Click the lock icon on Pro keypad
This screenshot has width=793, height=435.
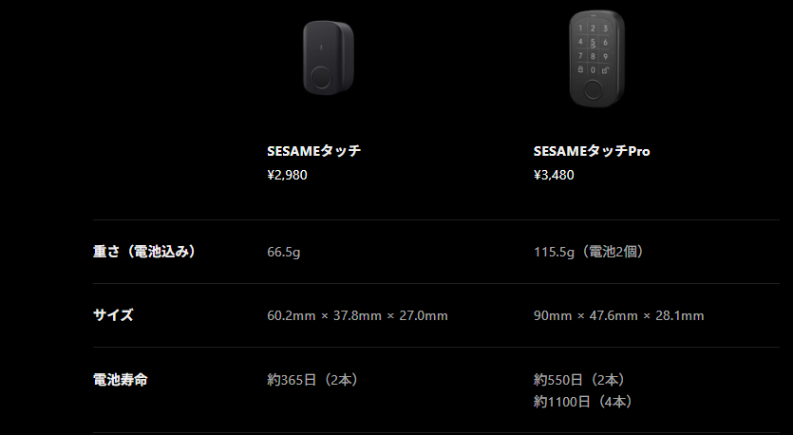click(x=580, y=69)
